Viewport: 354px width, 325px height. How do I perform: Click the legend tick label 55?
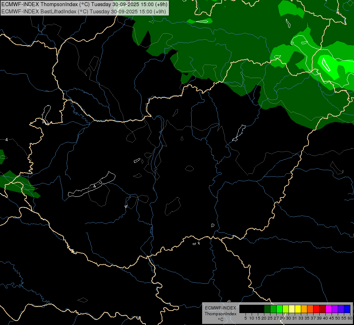[344, 318]
